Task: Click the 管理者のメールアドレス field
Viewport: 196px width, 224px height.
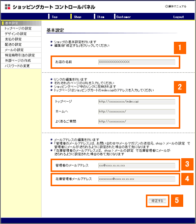Action: point(137,166)
